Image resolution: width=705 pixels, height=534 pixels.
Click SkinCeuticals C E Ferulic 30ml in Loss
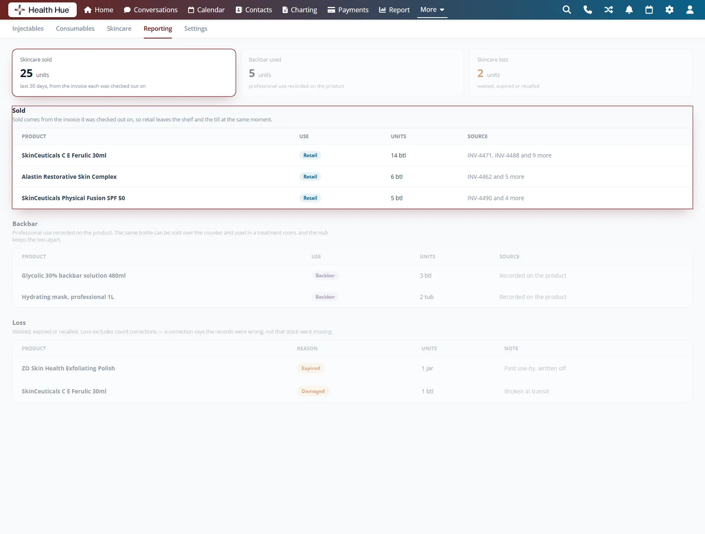[64, 391]
